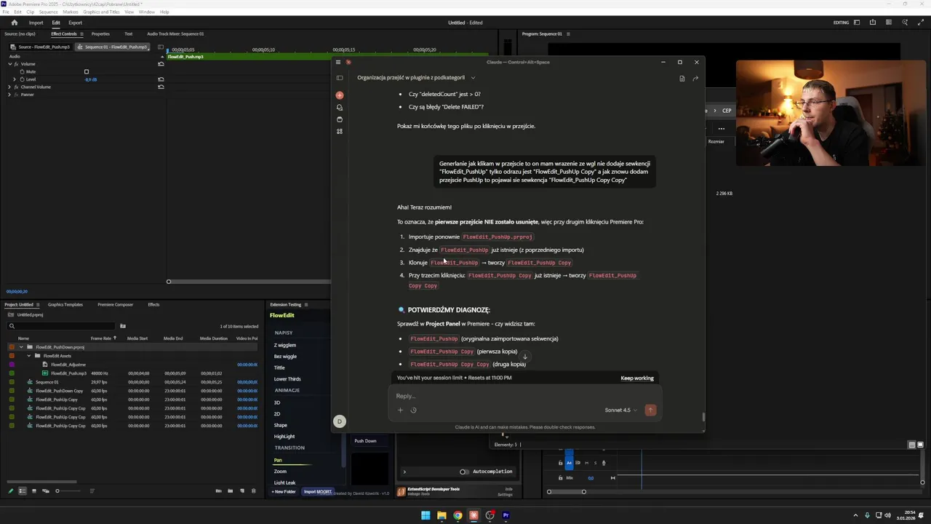Start a new chat in Claude sidebar

click(x=339, y=95)
